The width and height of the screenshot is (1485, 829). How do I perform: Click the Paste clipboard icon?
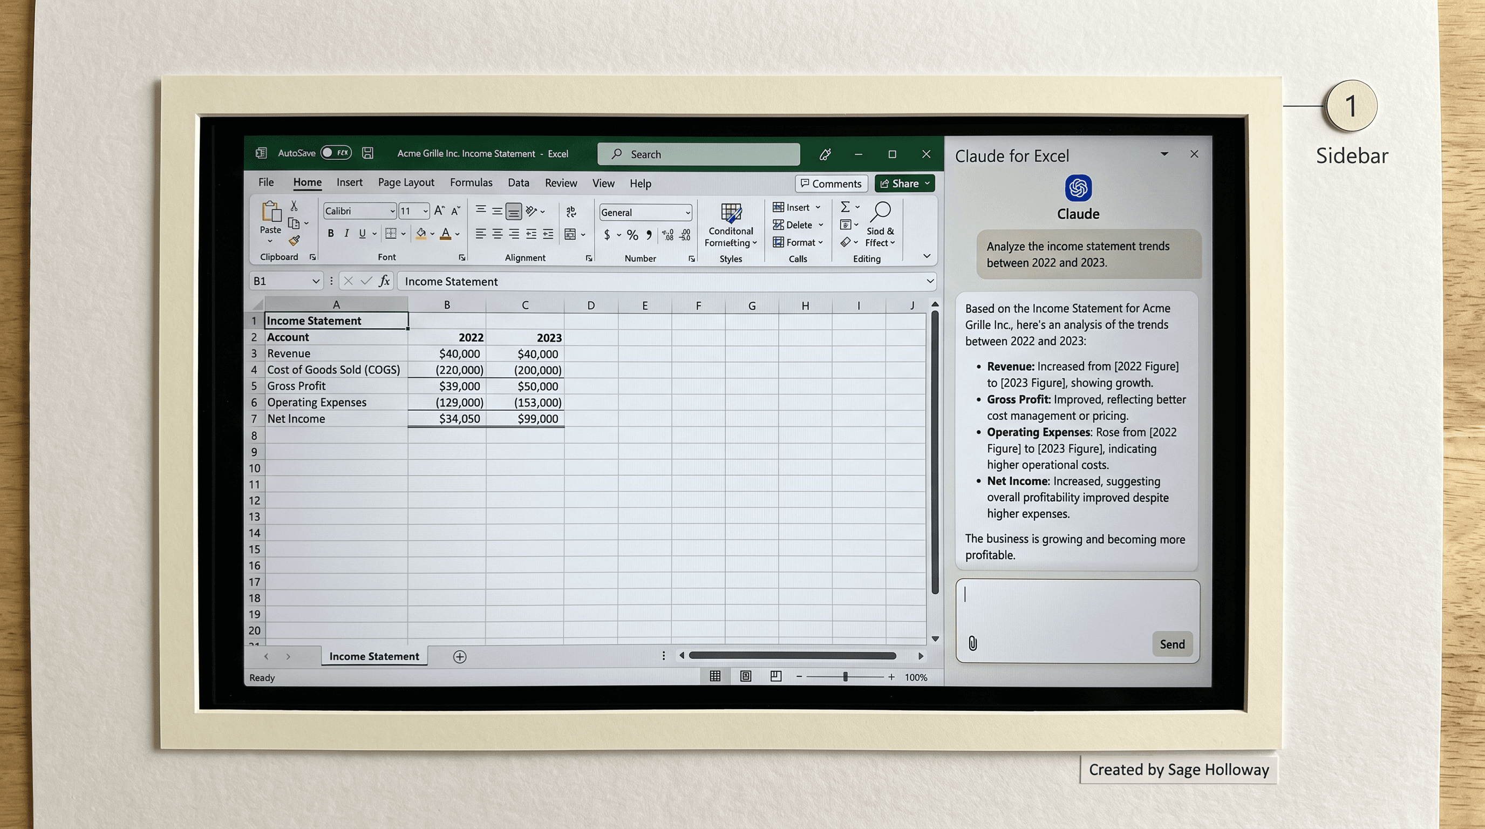[x=270, y=212]
